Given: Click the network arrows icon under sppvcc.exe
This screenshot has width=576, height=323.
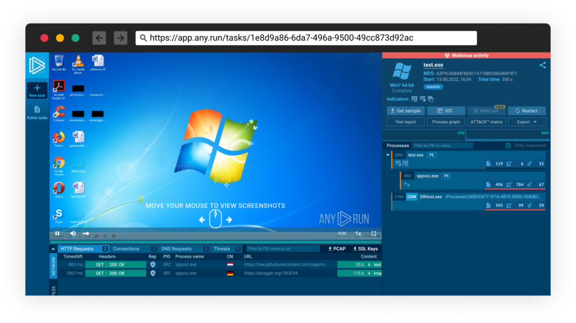Looking at the screenshot, I should [407, 185].
